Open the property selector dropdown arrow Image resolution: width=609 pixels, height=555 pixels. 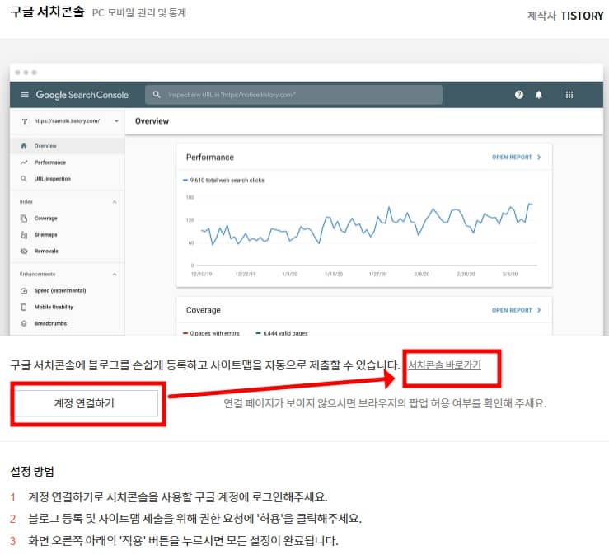click(116, 121)
